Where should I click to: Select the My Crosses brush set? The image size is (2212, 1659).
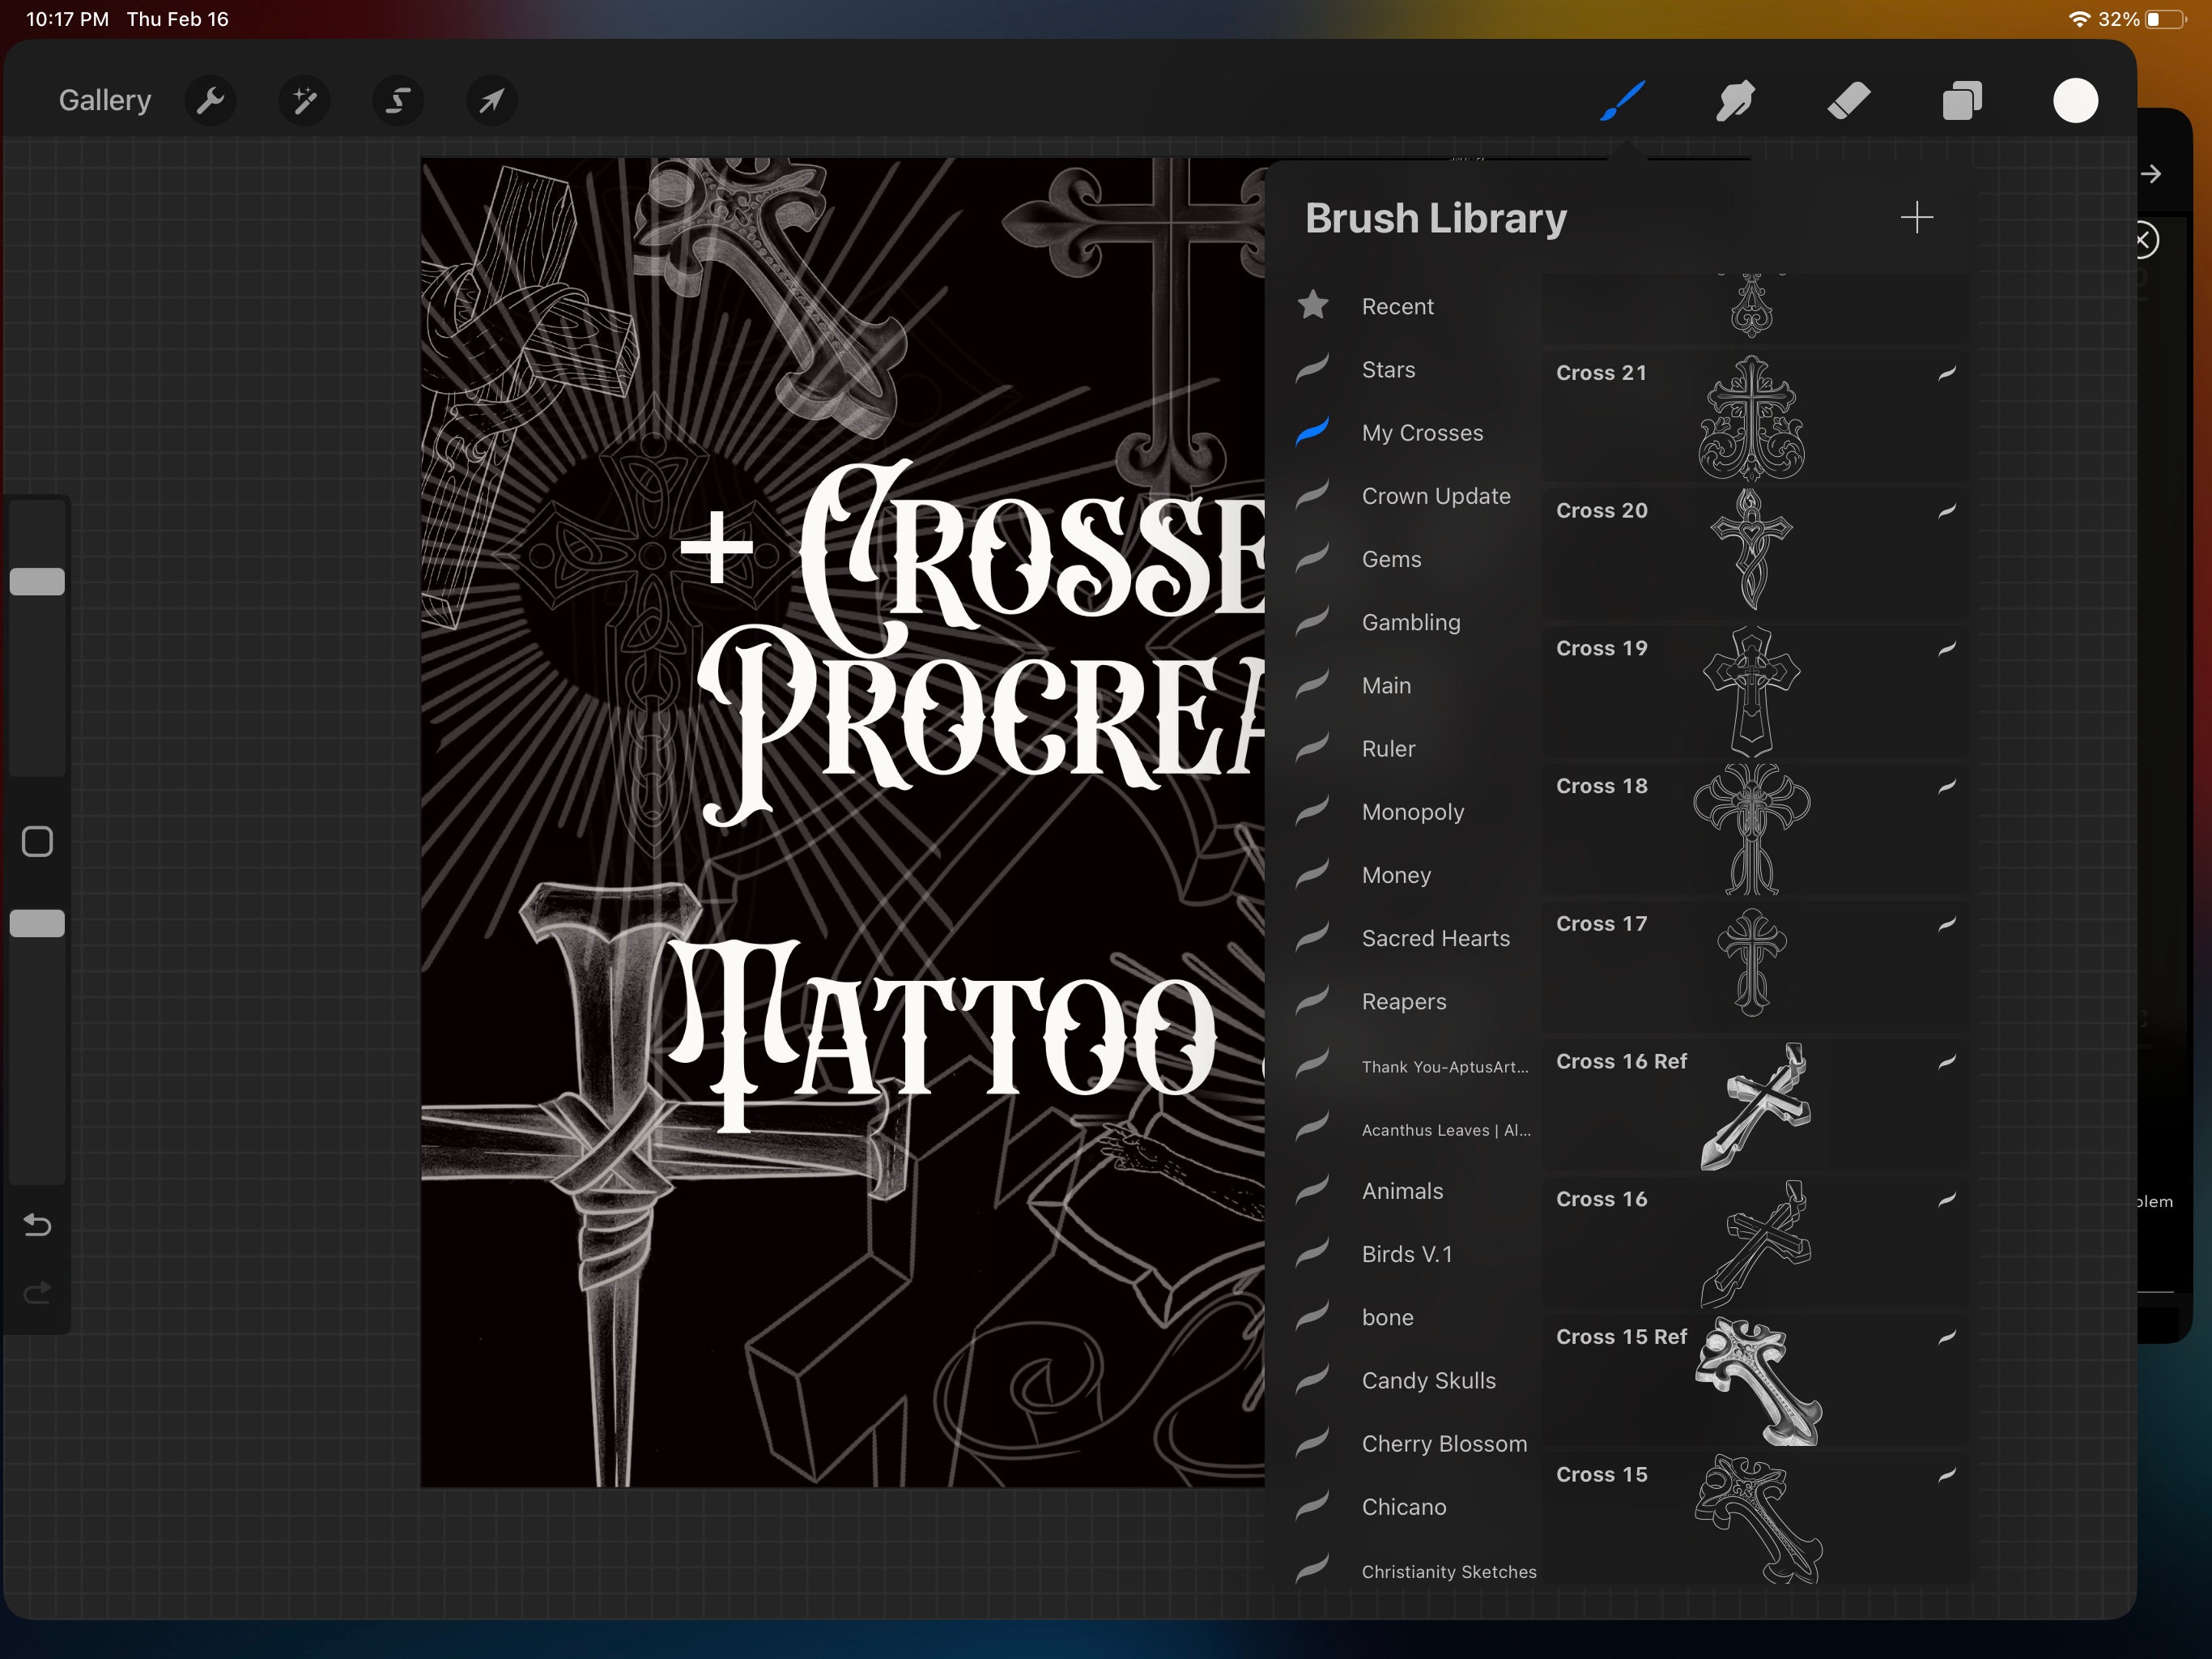tap(1422, 433)
